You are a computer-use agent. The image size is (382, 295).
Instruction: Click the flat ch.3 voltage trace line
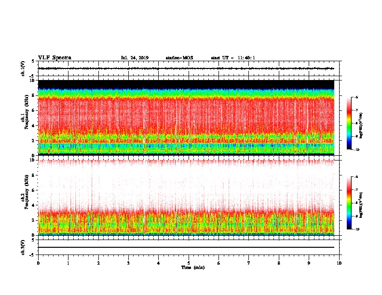186,247
